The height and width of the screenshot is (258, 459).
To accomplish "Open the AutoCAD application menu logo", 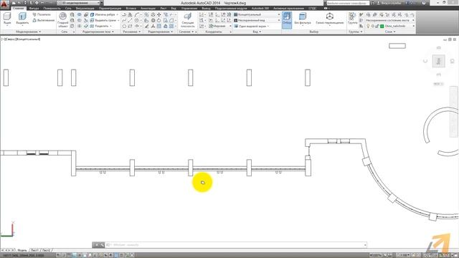I will click(4, 4).
